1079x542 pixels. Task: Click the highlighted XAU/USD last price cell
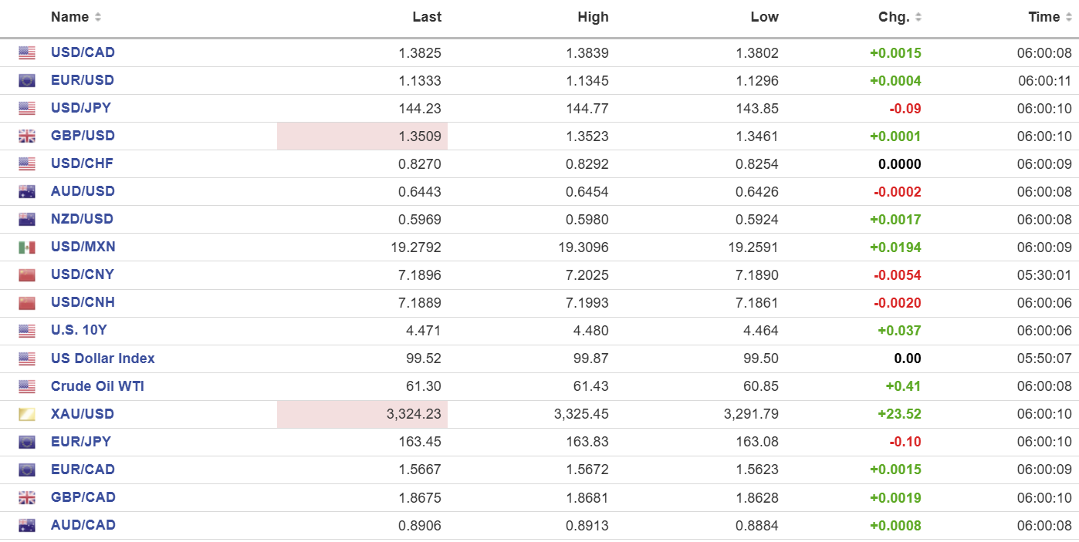(x=363, y=414)
